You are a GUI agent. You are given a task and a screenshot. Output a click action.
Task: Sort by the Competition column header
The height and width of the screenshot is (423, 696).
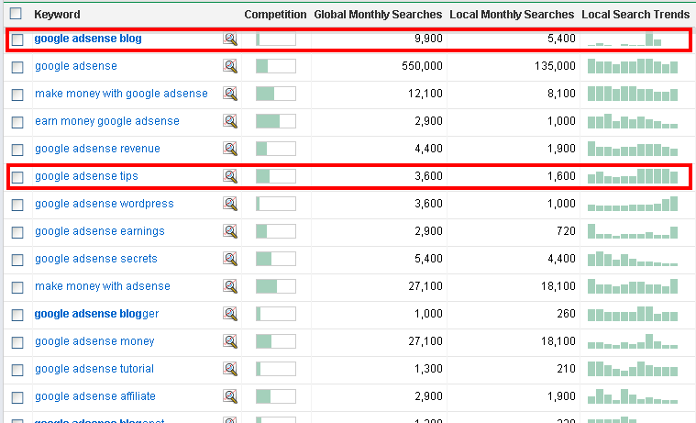point(275,15)
